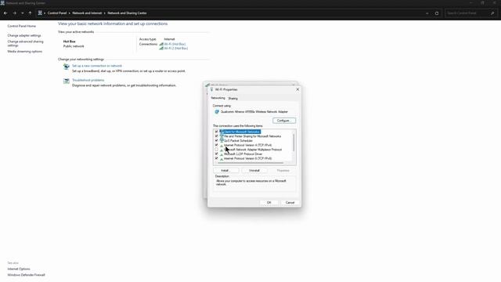Screen dimensions: 501x282
Task: Select Internet Protocol Version 6 (TCP/IPv6)
Action: pos(248,158)
